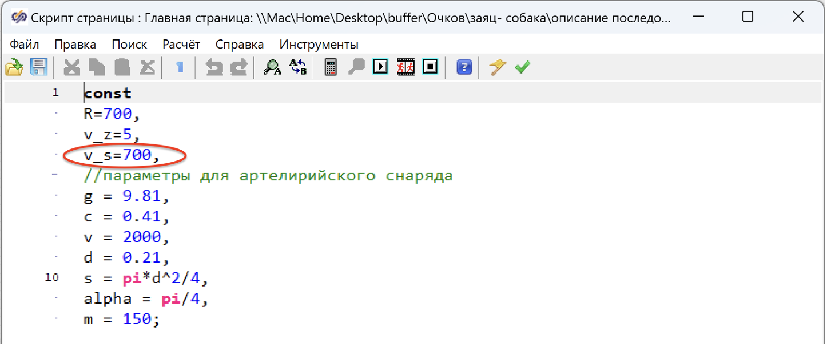Redo the last undone edit
The image size is (827, 347).
coord(238,67)
